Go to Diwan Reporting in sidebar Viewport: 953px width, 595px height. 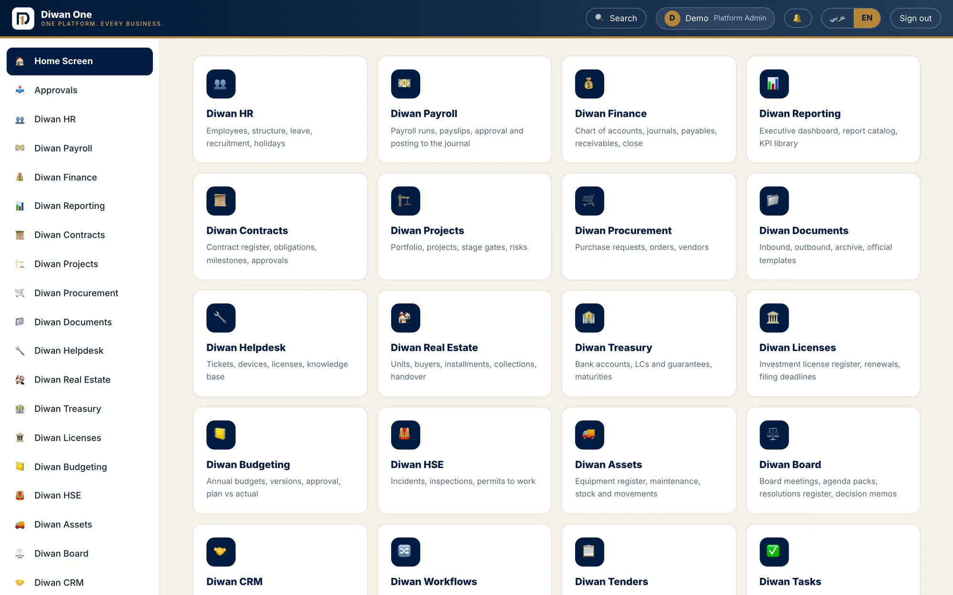(x=80, y=206)
